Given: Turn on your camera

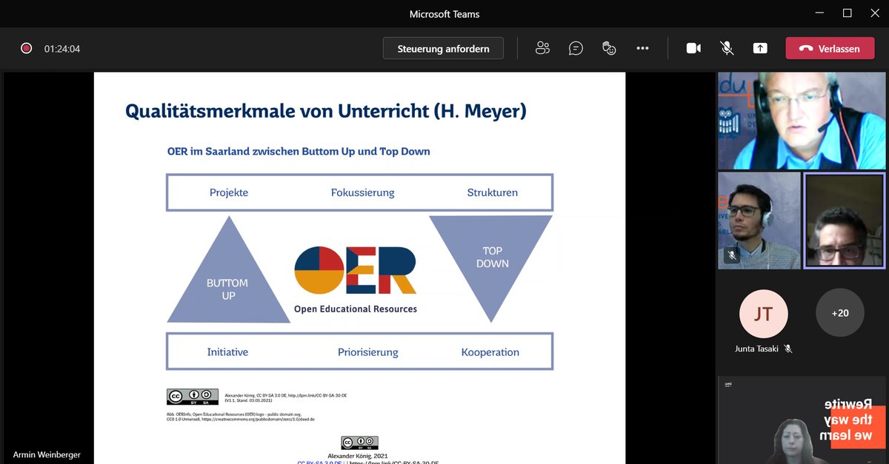Looking at the screenshot, I should (693, 47).
